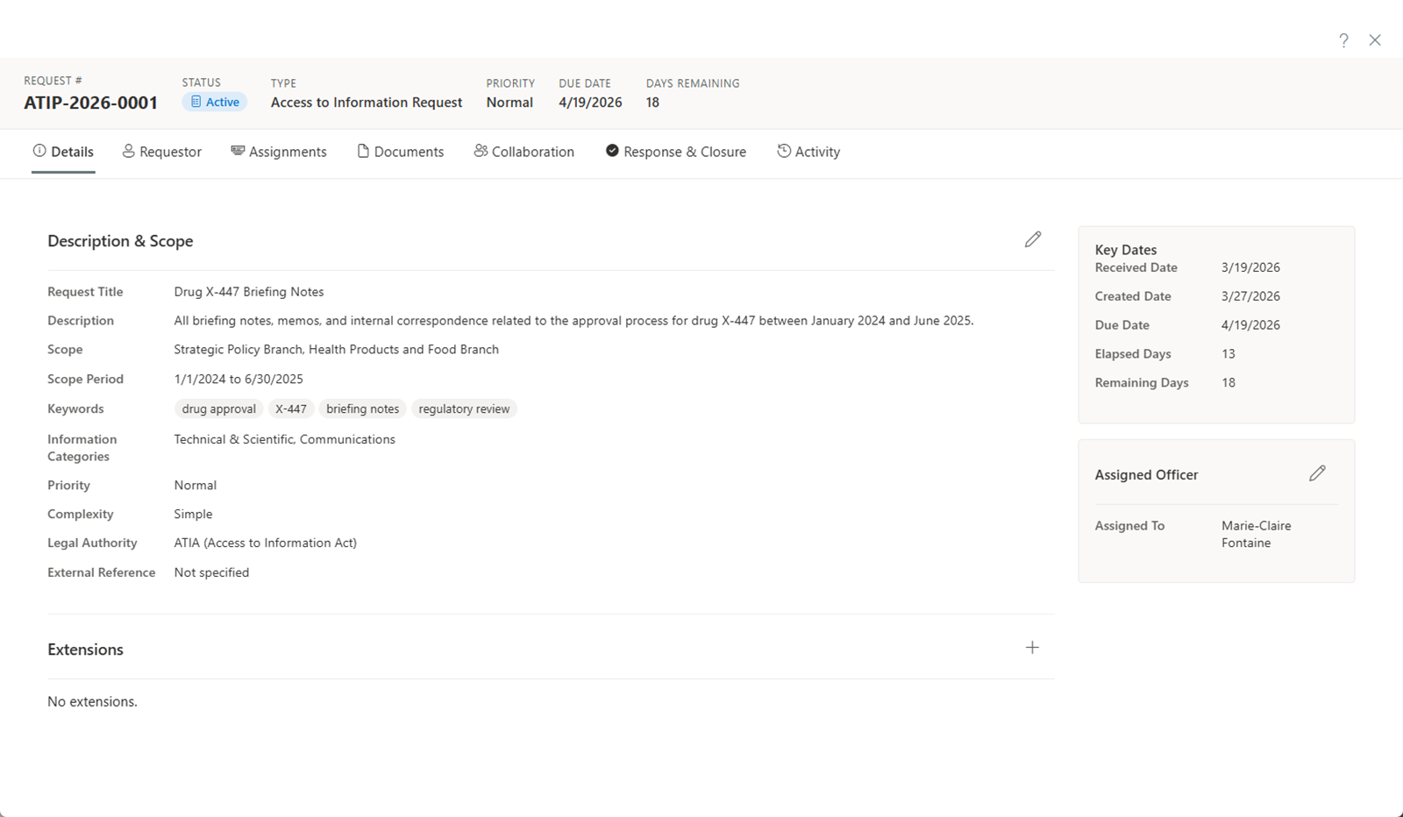Viewport: 1403px width, 817px height.
Task: Click the assigned officer name Marie-Claire Fontaine
Action: (1256, 534)
